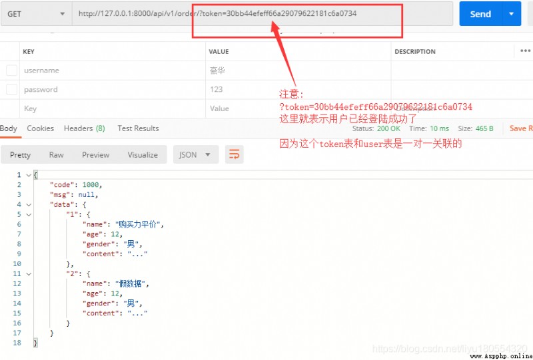Click the request URL field

point(263,14)
